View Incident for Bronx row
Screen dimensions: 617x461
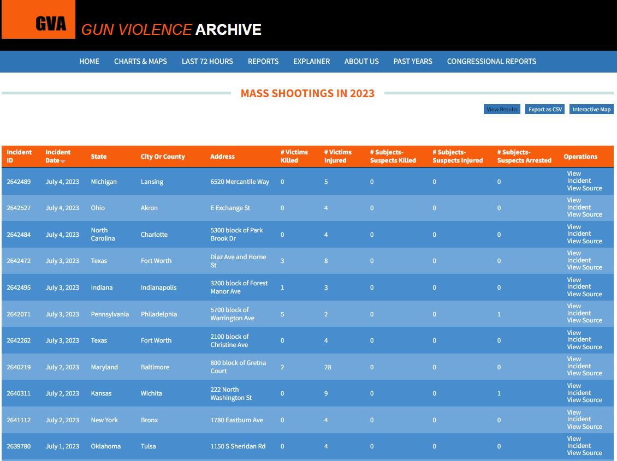pyautogui.click(x=579, y=416)
